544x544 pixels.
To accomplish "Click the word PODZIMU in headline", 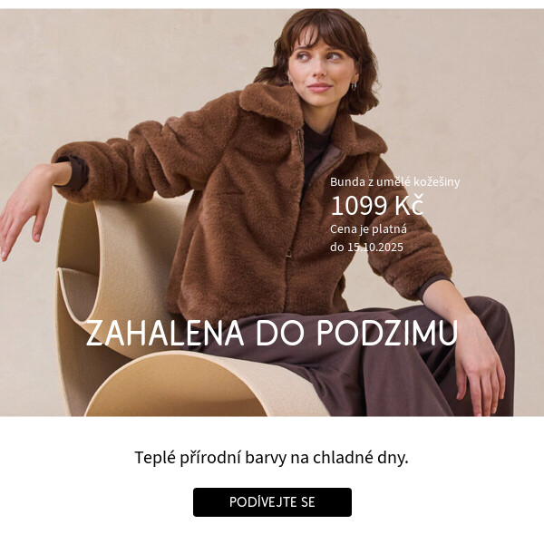I will [387, 333].
